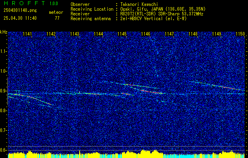Click the Receiving Location label
Viewport: 248px width, 158px height.
coord(92,9)
